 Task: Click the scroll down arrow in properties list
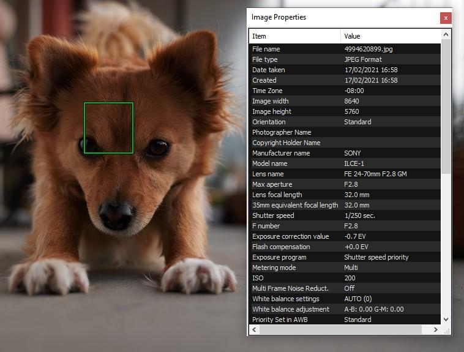tap(446, 319)
